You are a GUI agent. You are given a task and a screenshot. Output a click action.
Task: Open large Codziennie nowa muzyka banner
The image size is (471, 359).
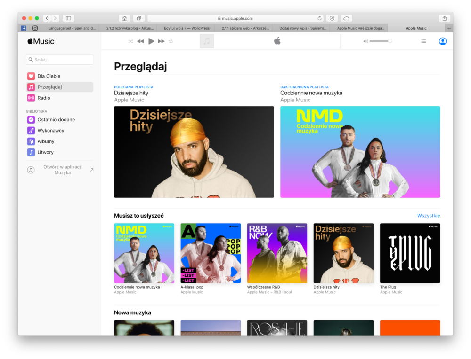[x=360, y=152]
